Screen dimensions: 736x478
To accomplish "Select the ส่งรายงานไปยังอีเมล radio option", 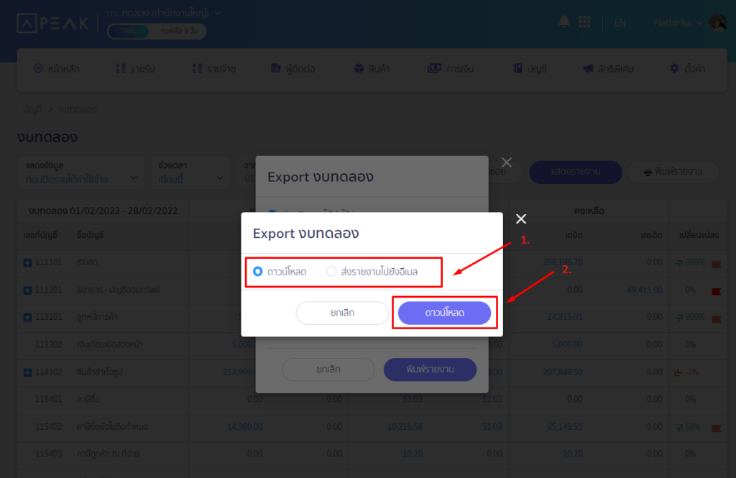I will coord(331,272).
